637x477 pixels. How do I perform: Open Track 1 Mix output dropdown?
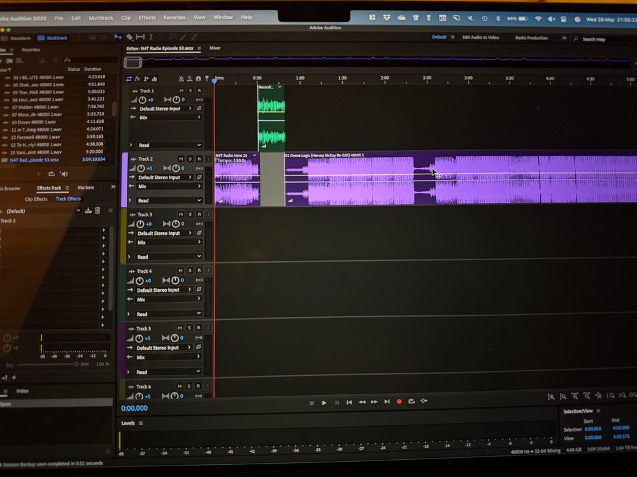[170, 117]
